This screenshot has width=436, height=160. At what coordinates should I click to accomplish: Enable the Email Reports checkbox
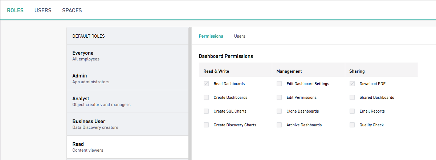click(352, 111)
